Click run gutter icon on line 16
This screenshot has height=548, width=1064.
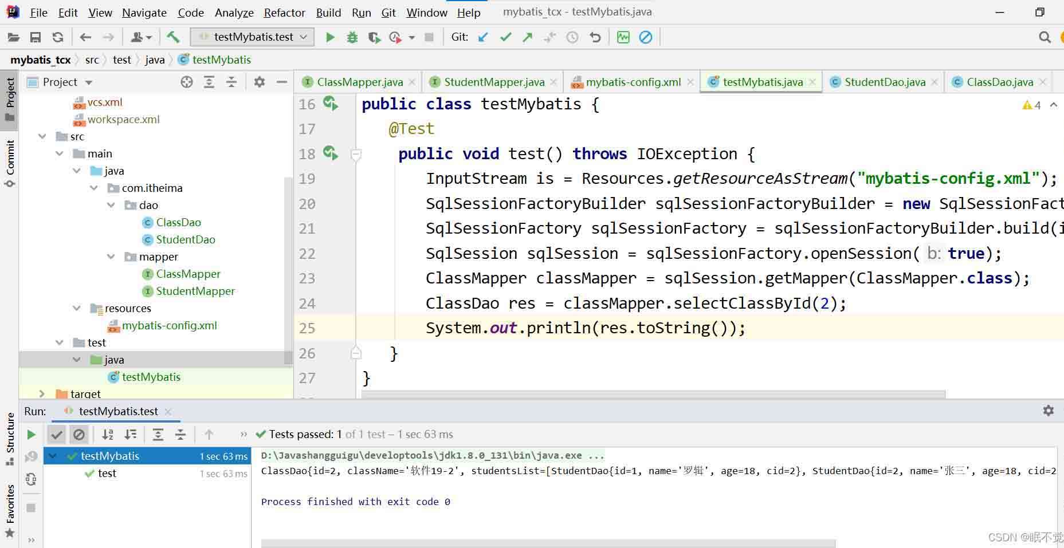[x=331, y=104]
